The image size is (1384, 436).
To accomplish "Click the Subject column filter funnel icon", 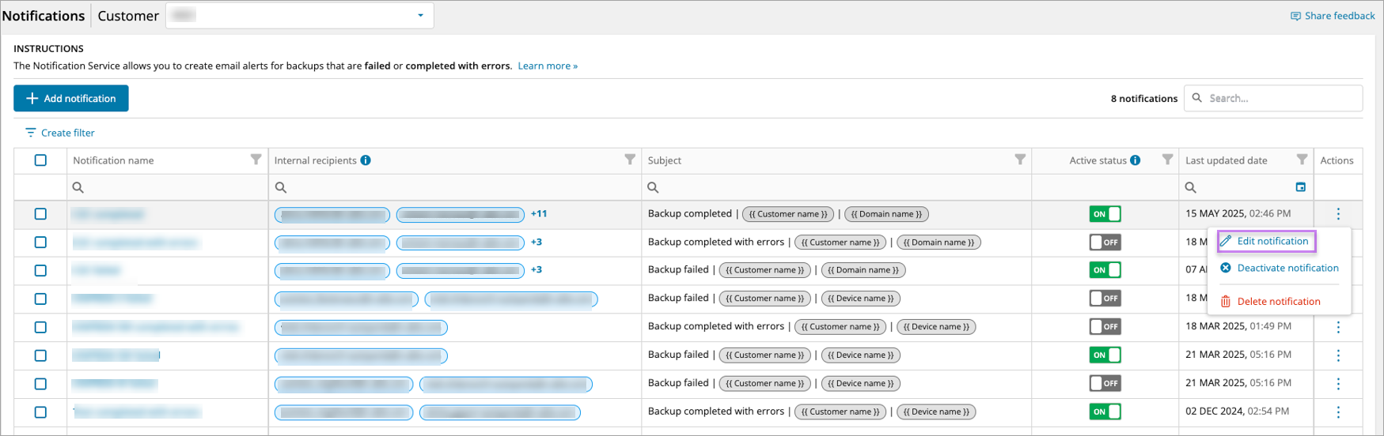I will coord(1020,160).
